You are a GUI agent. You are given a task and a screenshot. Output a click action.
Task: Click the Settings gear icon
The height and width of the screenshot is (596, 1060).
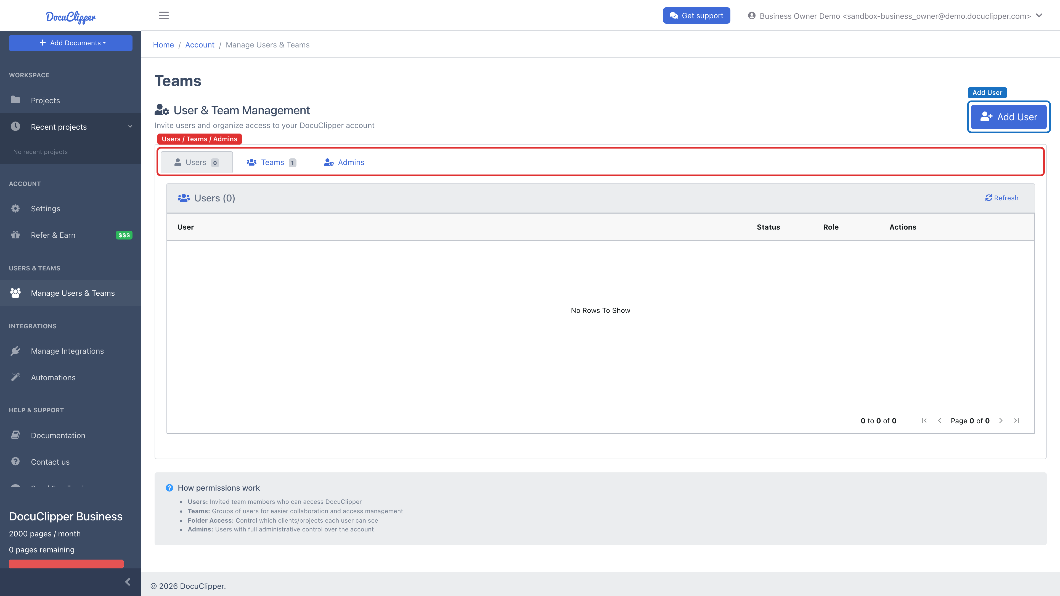pyautogui.click(x=16, y=209)
